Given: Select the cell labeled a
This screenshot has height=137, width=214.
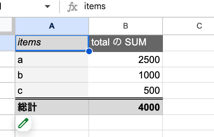Looking at the screenshot, I should point(52,60).
